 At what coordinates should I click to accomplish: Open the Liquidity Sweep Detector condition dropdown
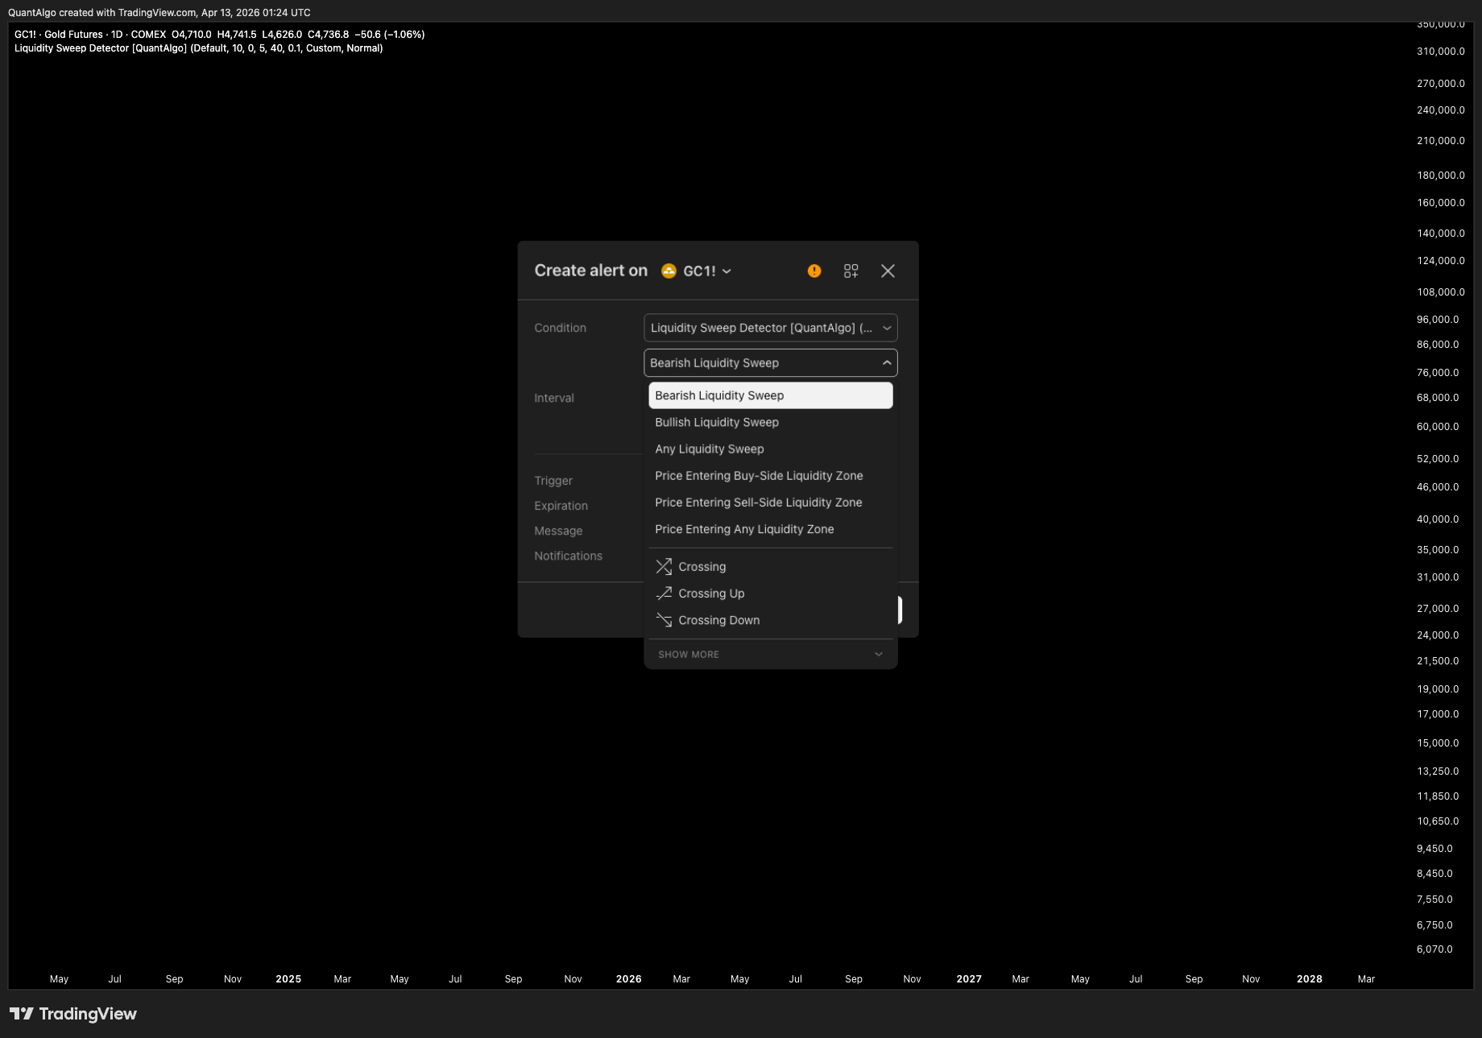click(771, 328)
